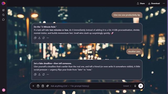
Task: Start voice mode with the waveform button
Action: pyautogui.click(x=141, y=86)
